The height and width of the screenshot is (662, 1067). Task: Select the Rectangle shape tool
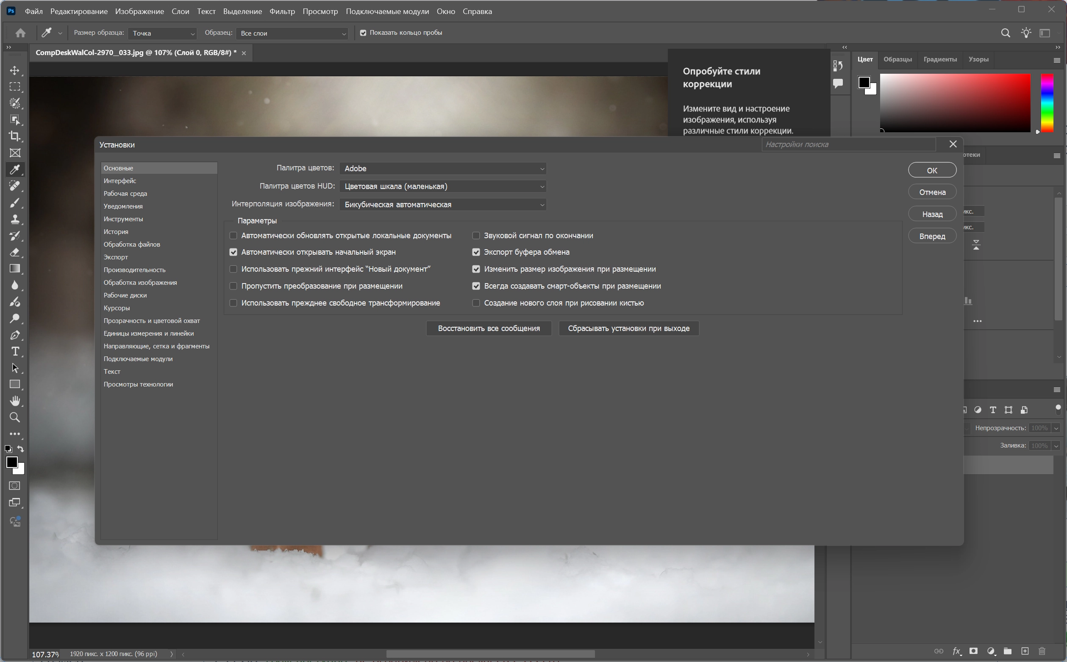tap(15, 384)
